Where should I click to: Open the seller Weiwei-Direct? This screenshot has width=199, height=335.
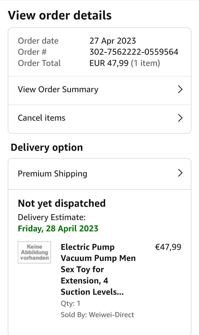coord(111,315)
